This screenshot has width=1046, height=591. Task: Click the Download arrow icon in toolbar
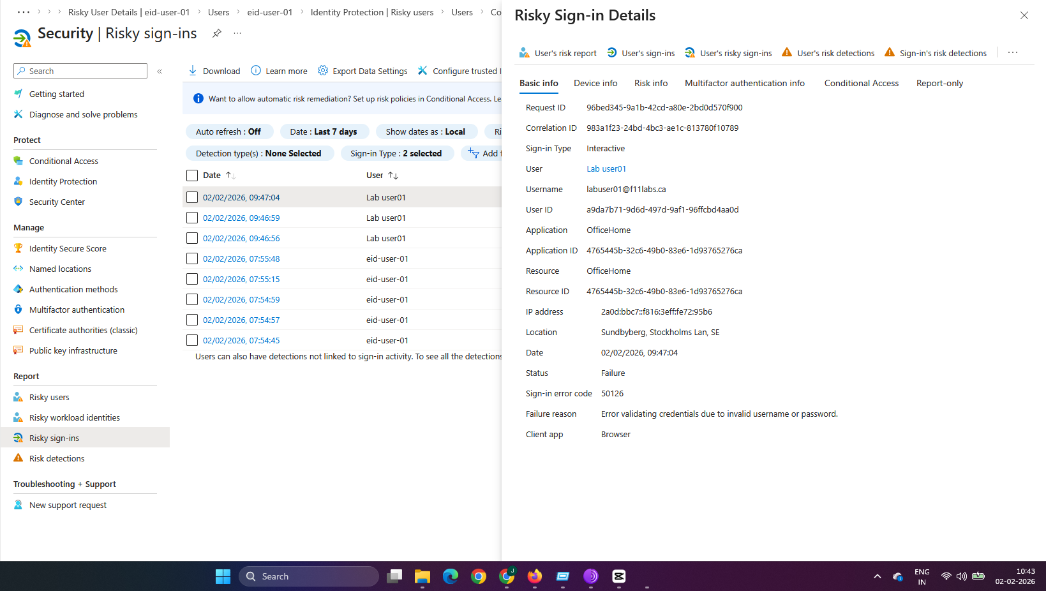tap(193, 70)
